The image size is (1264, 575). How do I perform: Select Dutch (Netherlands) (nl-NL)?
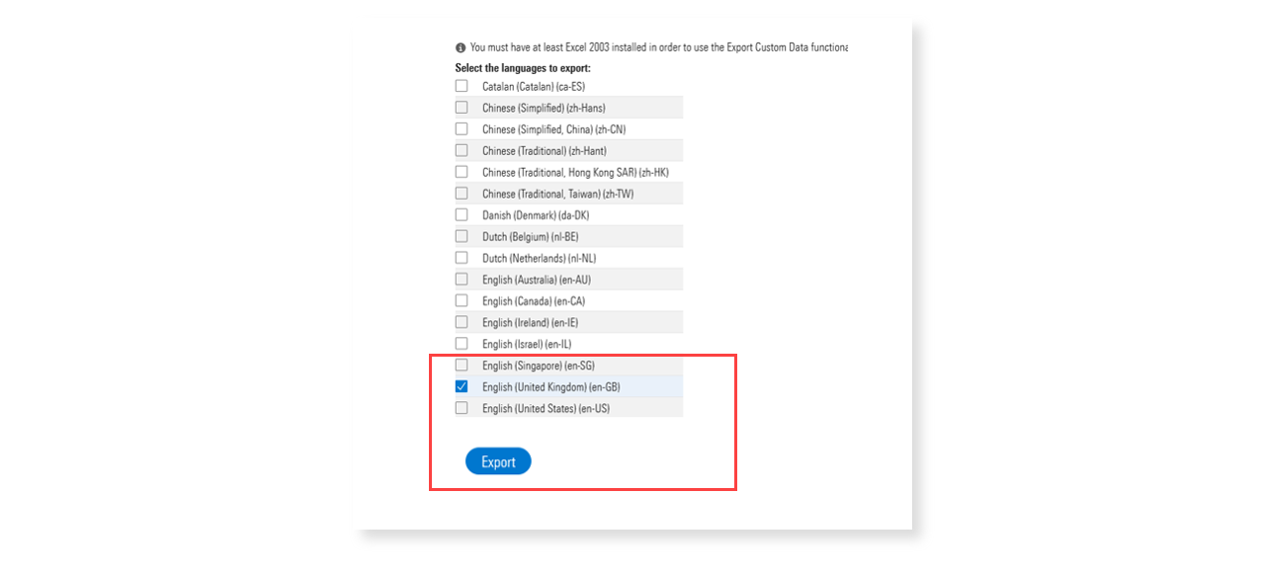click(x=461, y=257)
